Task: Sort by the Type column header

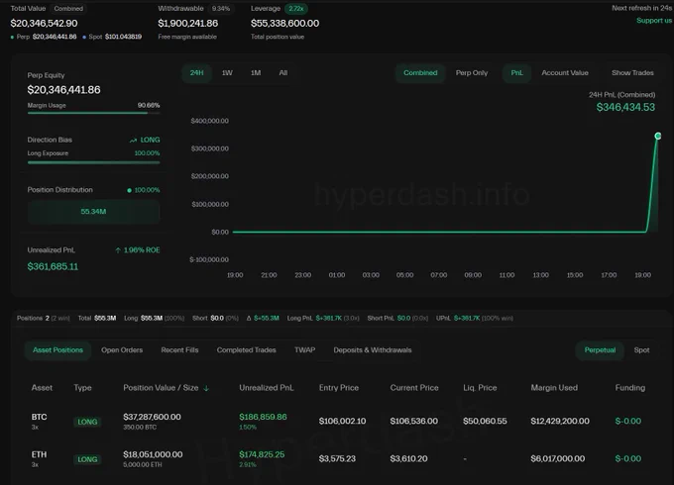Action: pos(82,388)
